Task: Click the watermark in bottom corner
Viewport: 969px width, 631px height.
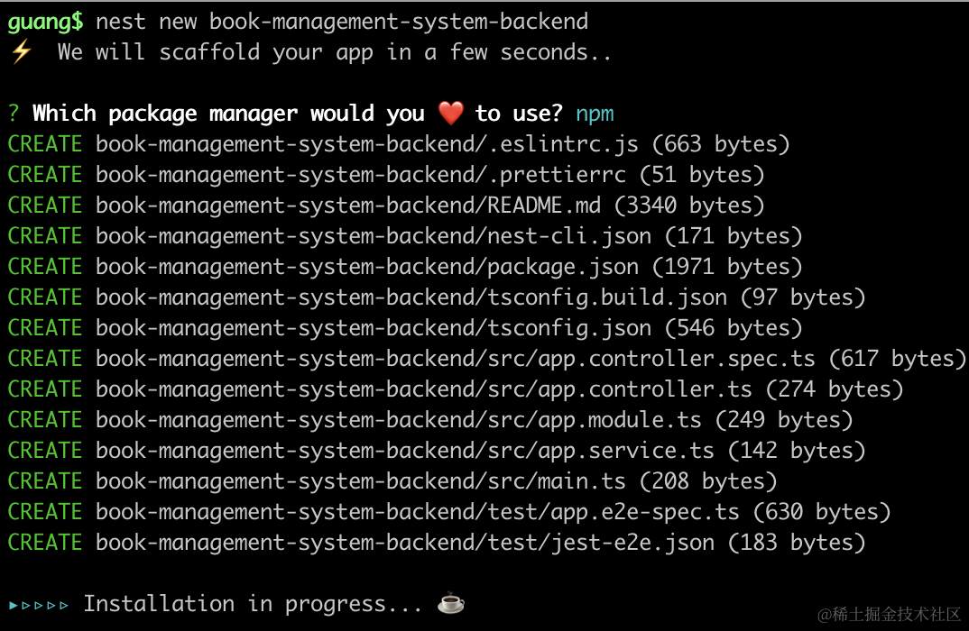Action: (x=890, y=614)
